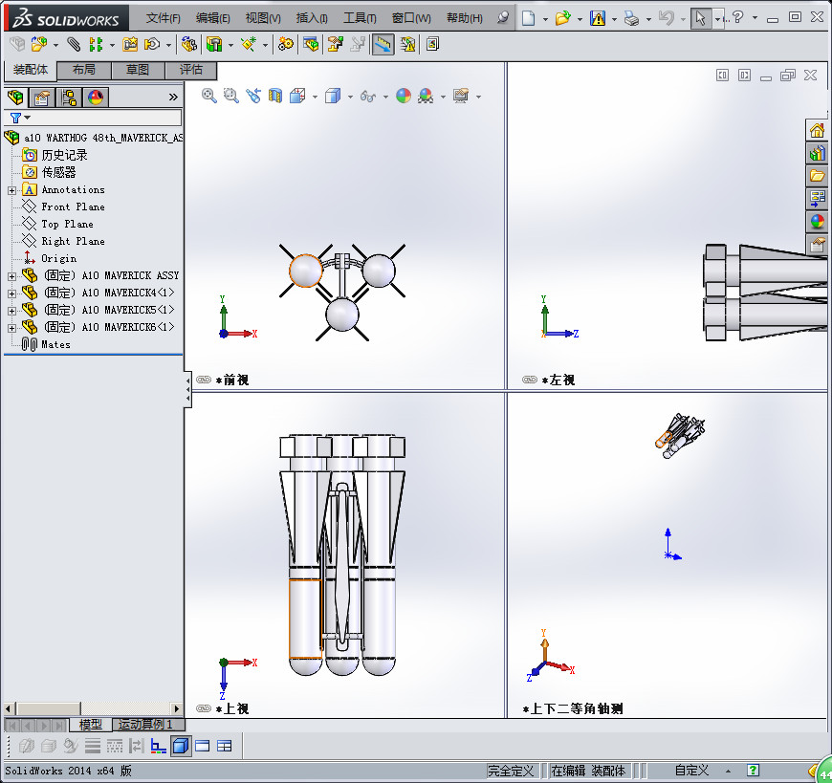Click the Open File folder icon
This screenshot has height=783, width=832.
pyautogui.click(x=562, y=18)
